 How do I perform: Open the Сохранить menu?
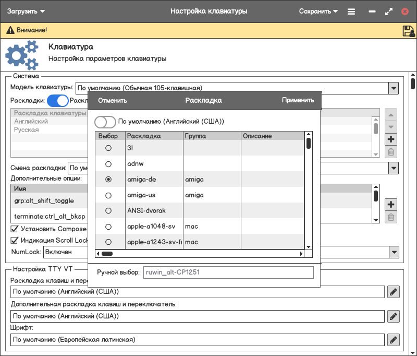click(318, 11)
